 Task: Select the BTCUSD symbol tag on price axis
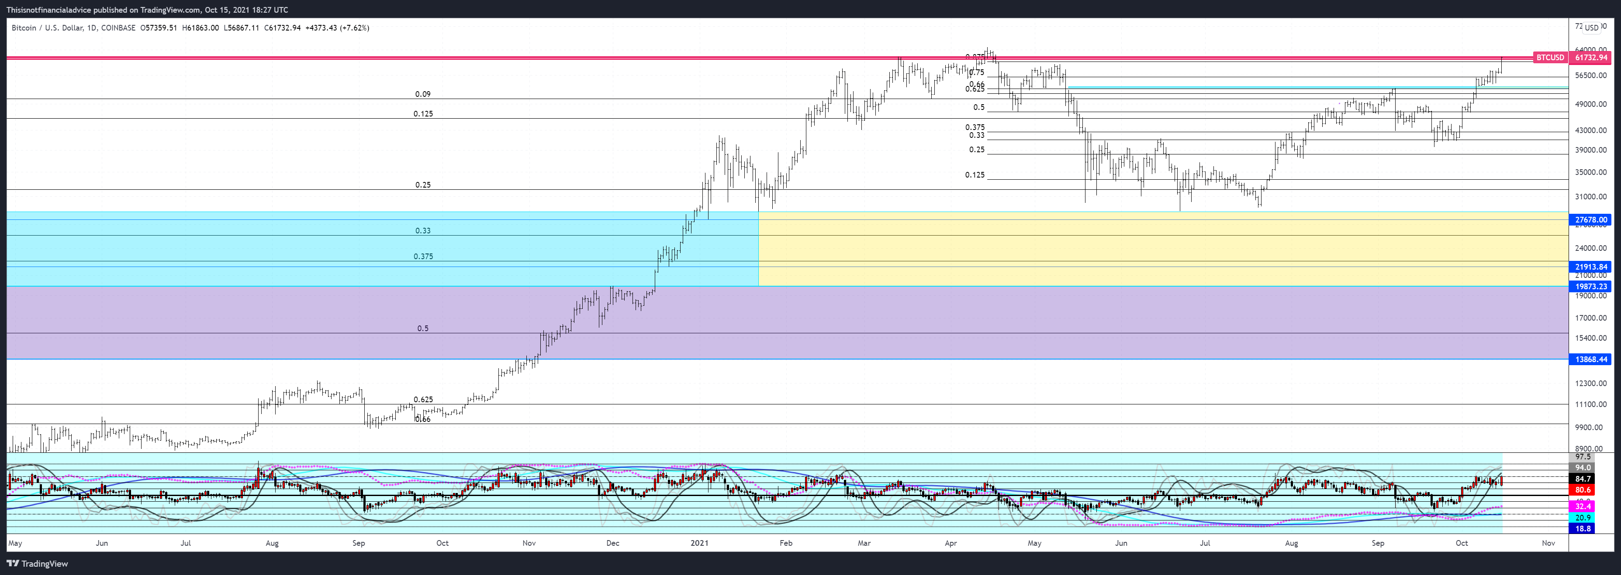(1550, 58)
